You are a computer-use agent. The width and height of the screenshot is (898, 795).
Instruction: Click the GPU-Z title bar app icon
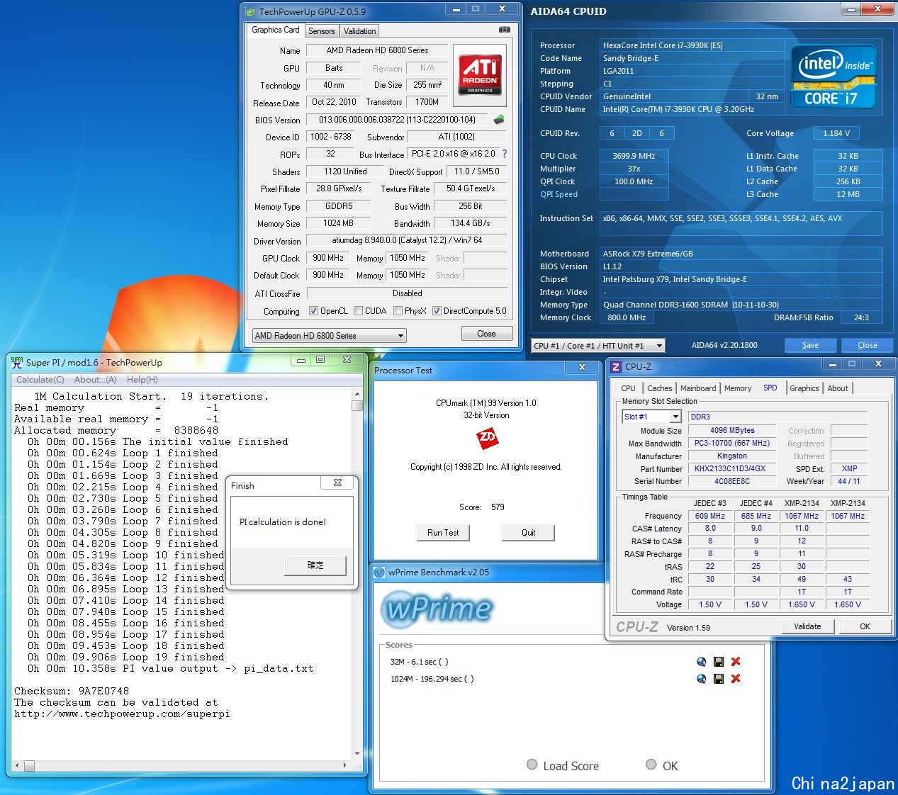249,12
